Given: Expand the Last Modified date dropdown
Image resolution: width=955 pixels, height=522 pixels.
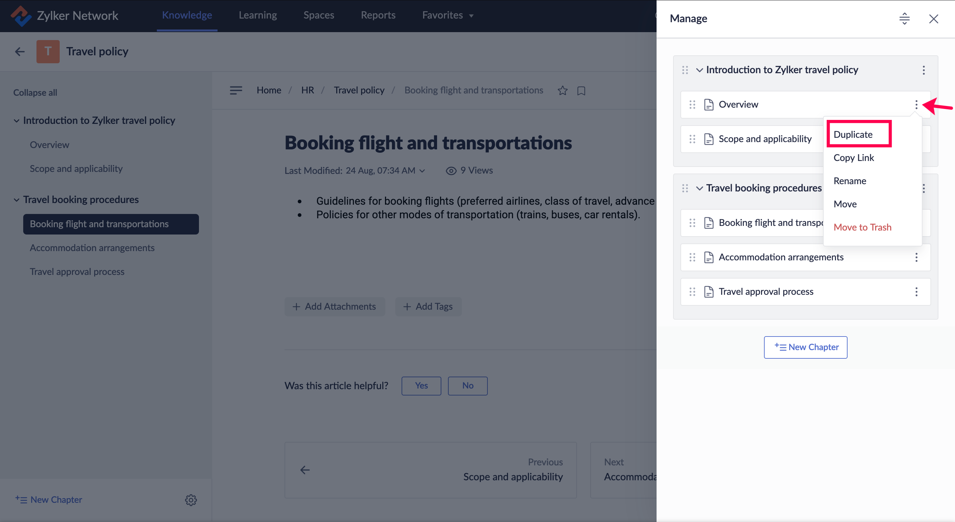Looking at the screenshot, I should tap(422, 171).
